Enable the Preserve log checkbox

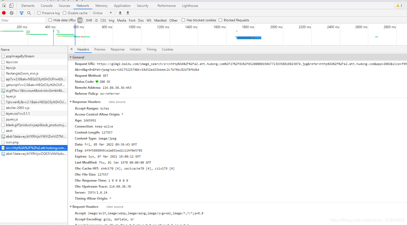[x=39, y=13]
